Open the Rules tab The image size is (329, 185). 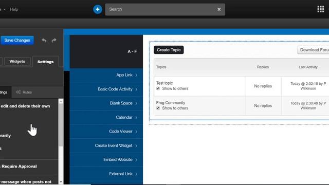click(x=24, y=92)
